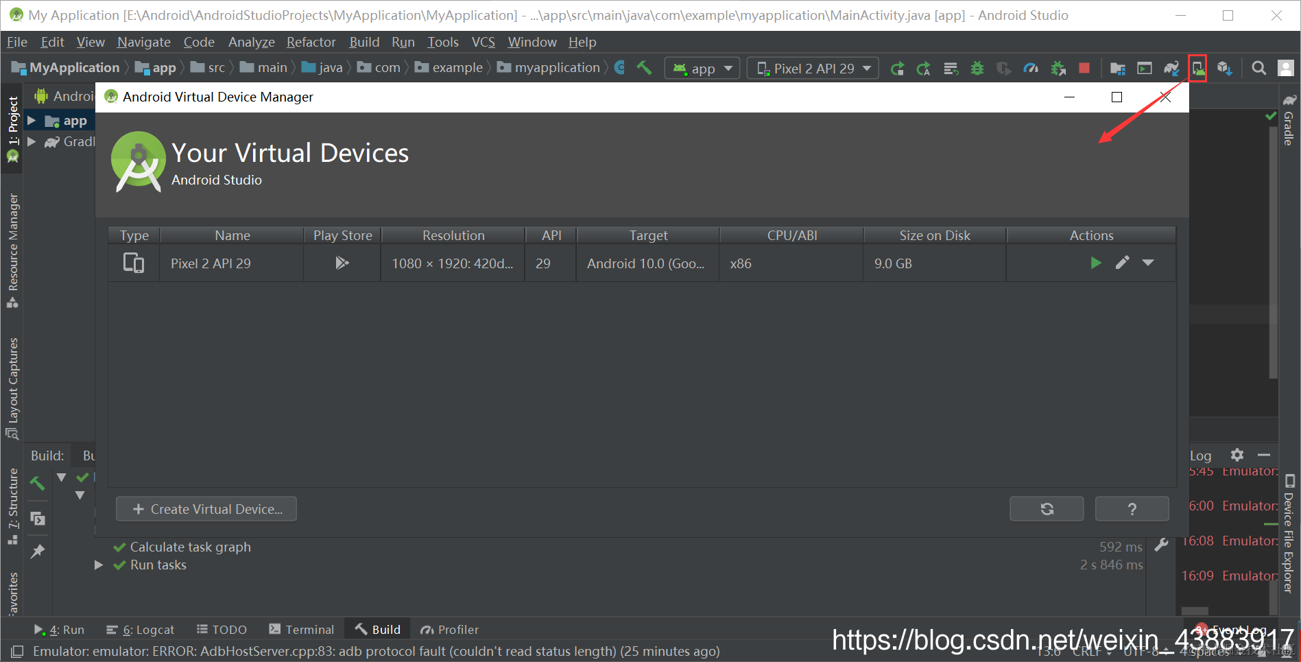This screenshot has width=1301, height=662.
Task: Toggle the Project side panel tab
Action: click(12, 129)
